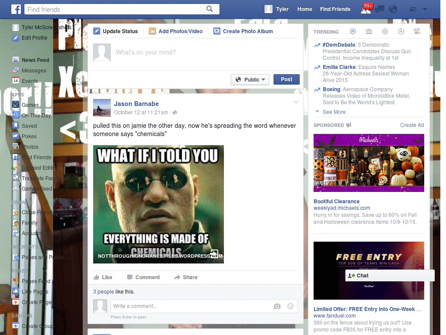Open Events calendar icon in sidebar

point(16,81)
